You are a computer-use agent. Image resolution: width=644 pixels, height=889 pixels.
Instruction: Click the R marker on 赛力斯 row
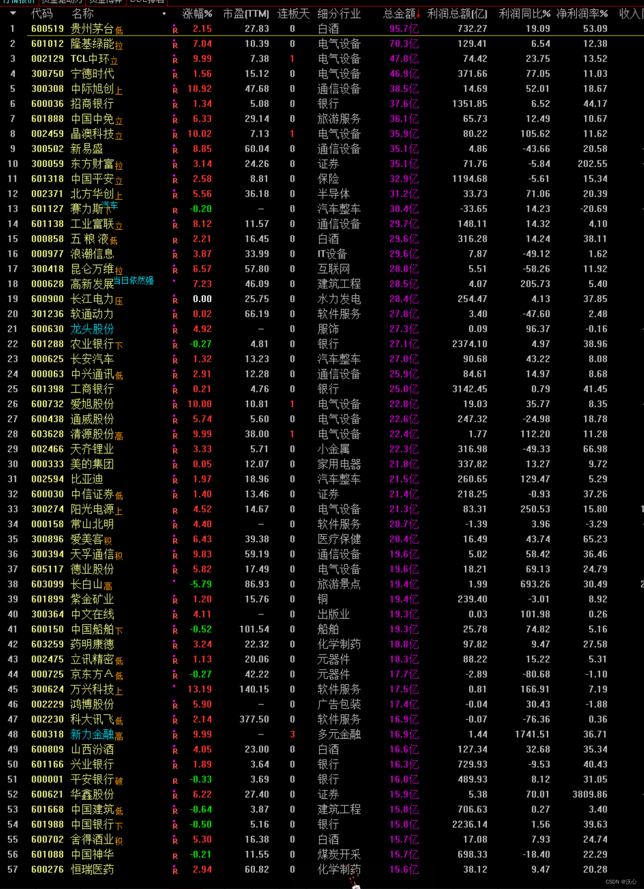click(x=175, y=211)
